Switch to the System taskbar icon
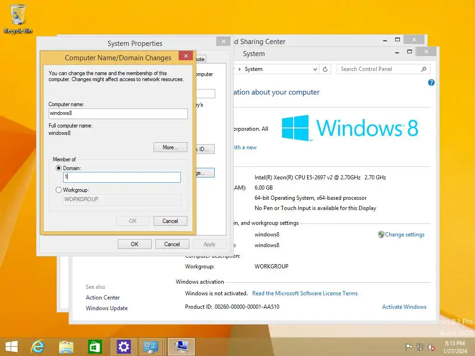The height and width of the screenshot is (356, 475). pos(181,347)
